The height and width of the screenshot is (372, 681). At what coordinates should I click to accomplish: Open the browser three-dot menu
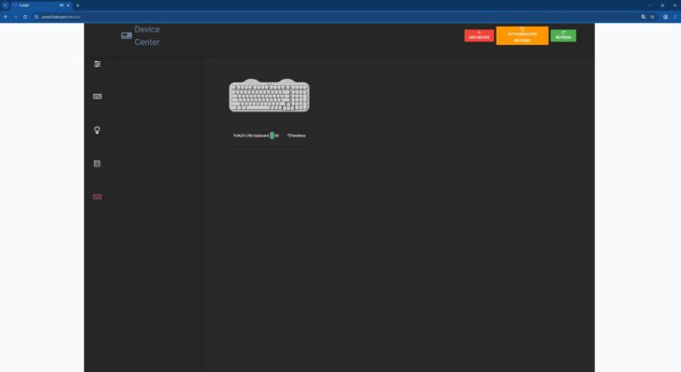pos(675,17)
